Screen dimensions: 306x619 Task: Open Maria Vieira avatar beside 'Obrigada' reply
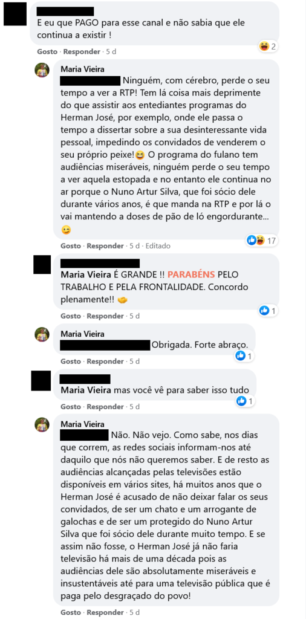coord(42,334)
